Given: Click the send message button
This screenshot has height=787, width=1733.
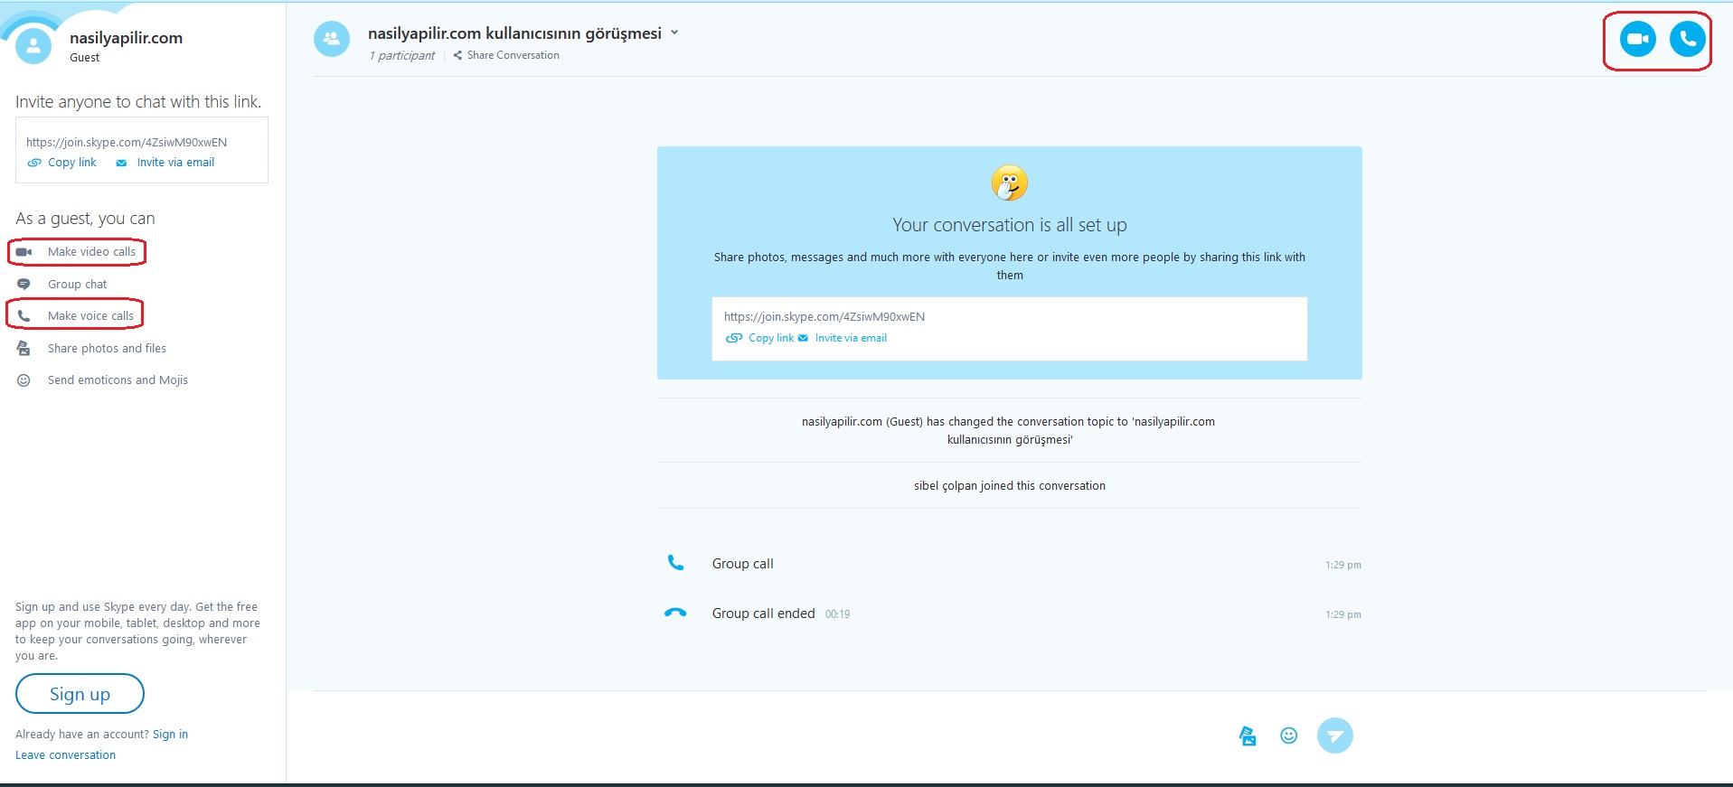Looking at the screenshot, I should pos(1335,735).
